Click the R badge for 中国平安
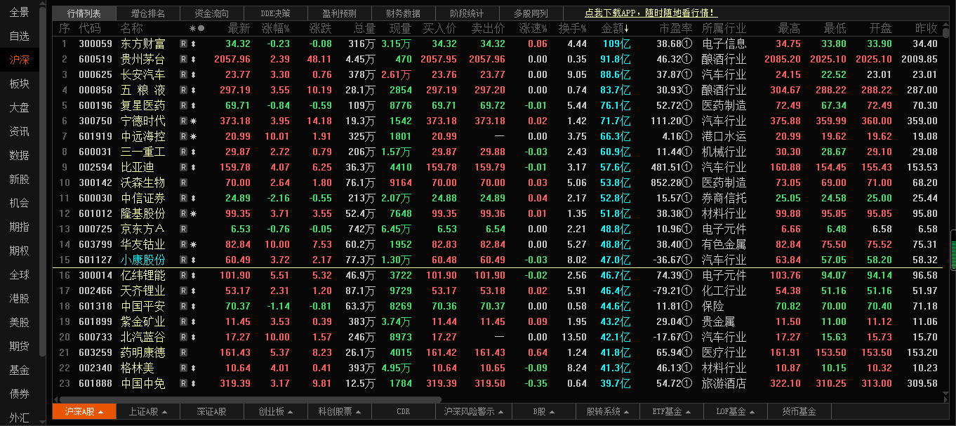The height and width of the screenshot is (426, 956). click(x=183, y=306)
